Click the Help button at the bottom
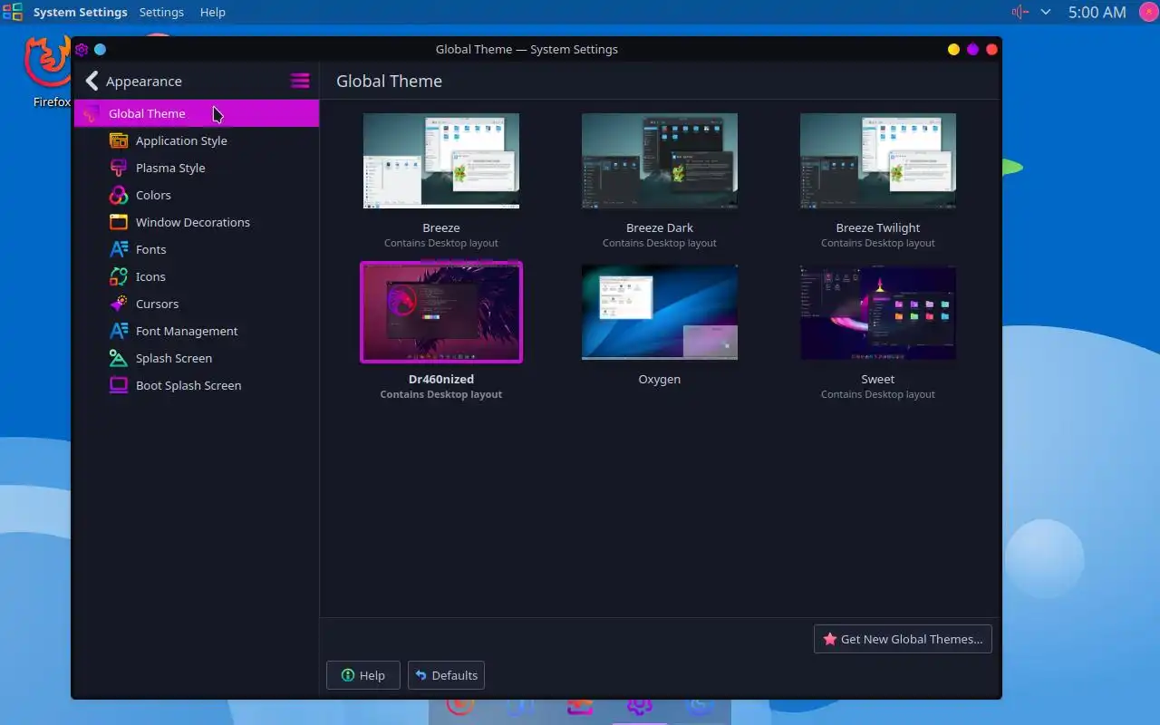The height and width of the screenshot is (725, 1160). click(x=362, y=675)
